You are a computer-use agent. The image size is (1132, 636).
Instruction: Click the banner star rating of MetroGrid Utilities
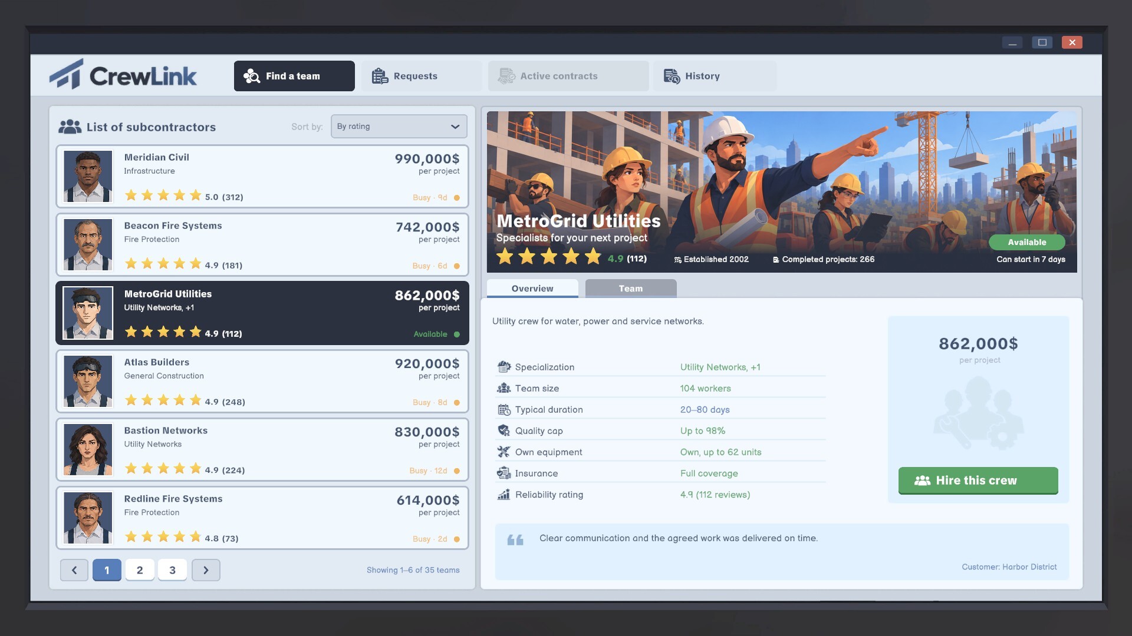(549, 257)
